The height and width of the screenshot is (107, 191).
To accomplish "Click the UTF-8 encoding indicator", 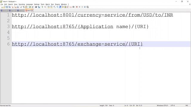I will click(172, 106).
